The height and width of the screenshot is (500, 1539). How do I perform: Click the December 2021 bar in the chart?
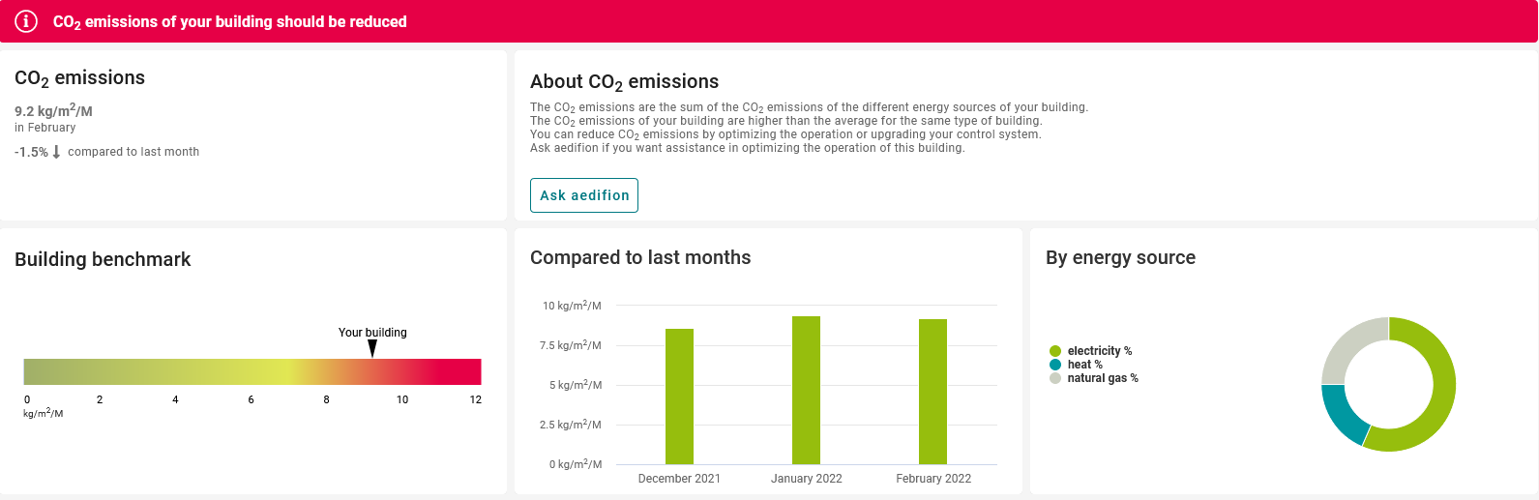pos(679,397)
